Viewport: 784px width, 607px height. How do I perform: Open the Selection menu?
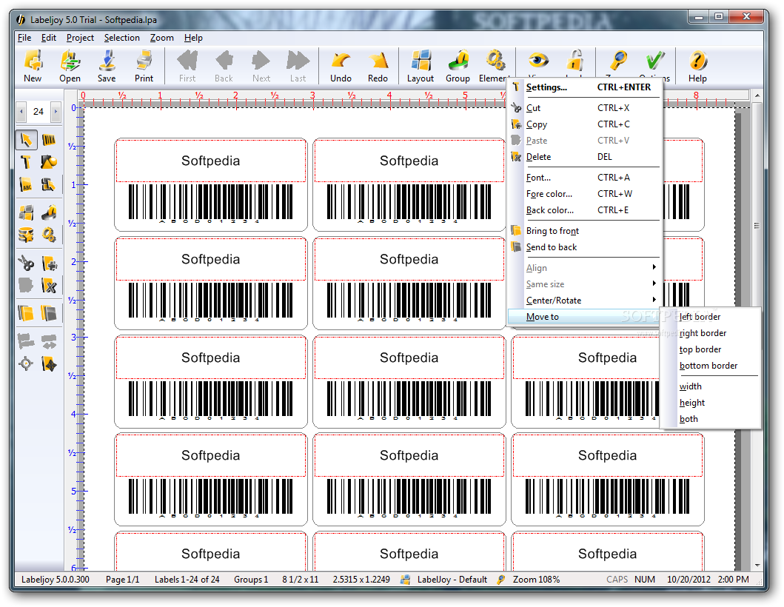point(121,38)
